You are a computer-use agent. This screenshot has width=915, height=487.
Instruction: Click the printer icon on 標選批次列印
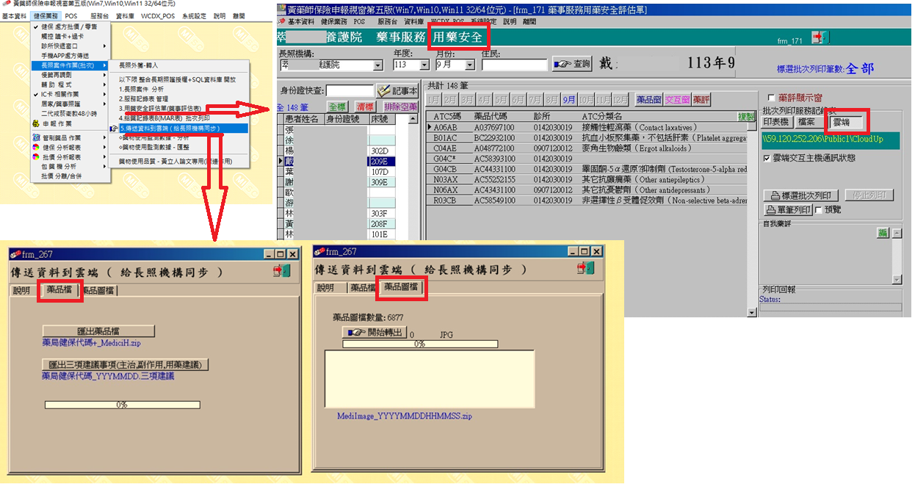click(775, 195)
